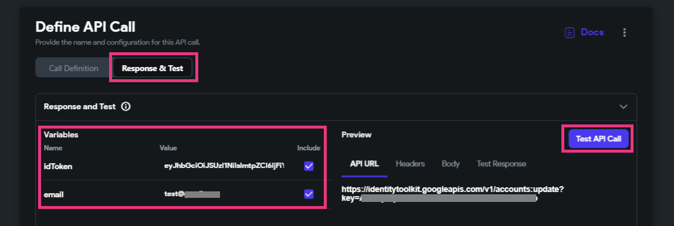Open the Headers preview tab
This screenshot has height=226, width=674.
[410, 164]
